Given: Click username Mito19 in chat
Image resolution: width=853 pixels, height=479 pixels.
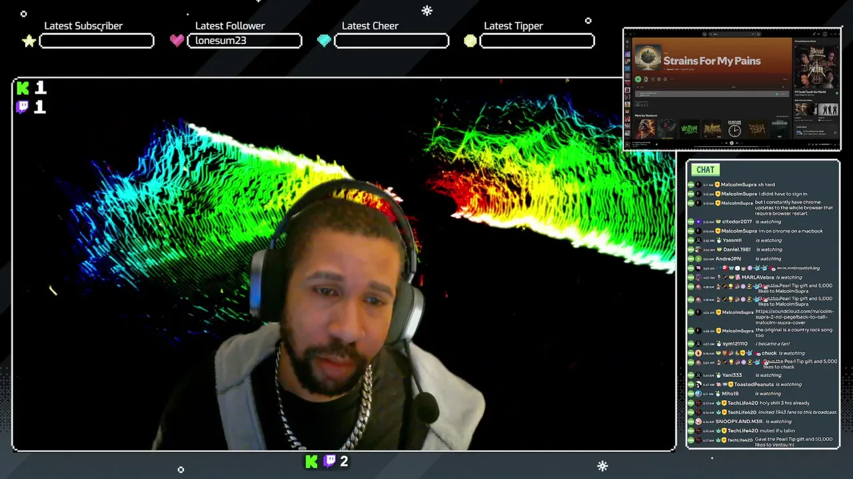Looking at the screenshot, I should 730,394.
